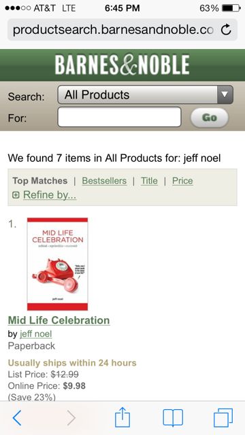Expand the Refine by... options
Screen dimensions: 245x435
click(50, 195)
